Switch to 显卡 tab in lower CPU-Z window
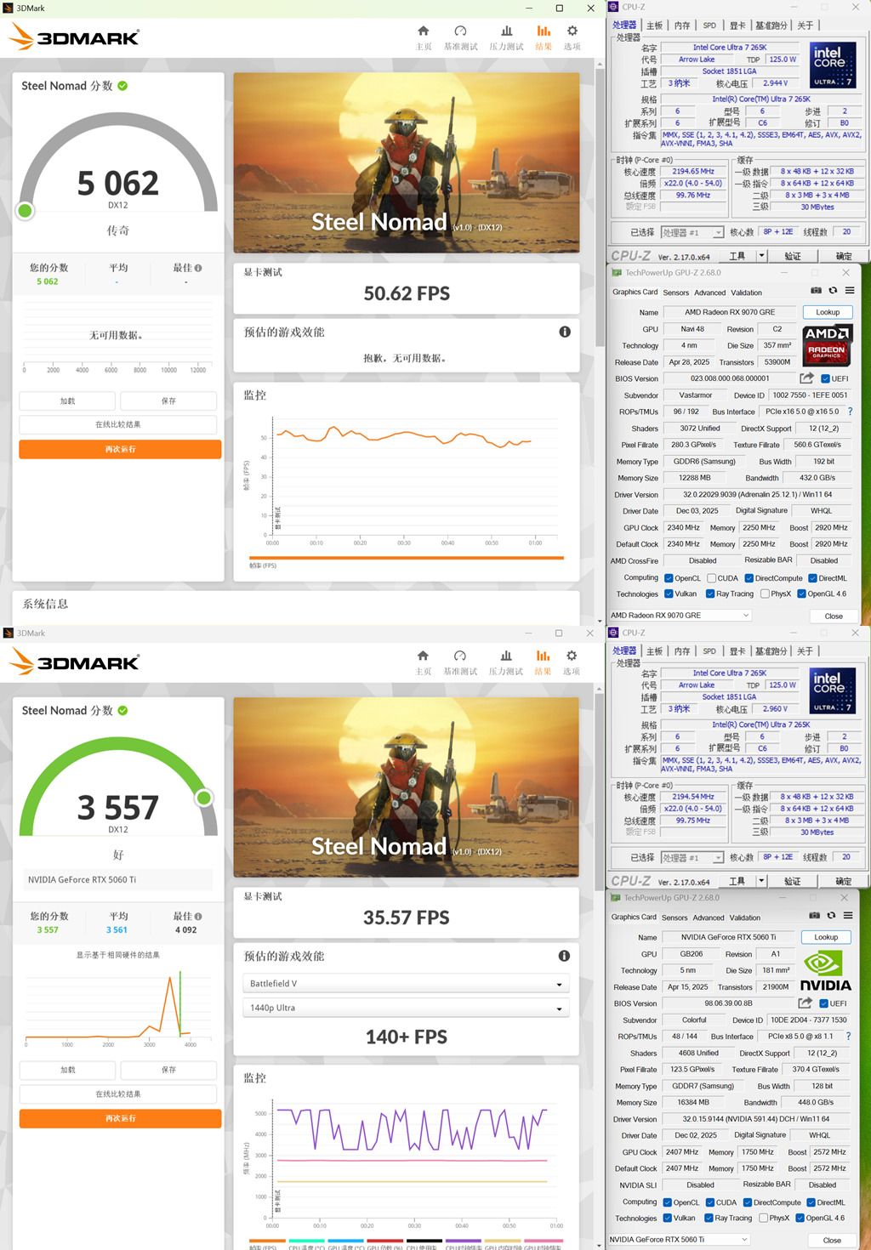The width and height of the screenshot is (871, 1250). tap(737, 651)
